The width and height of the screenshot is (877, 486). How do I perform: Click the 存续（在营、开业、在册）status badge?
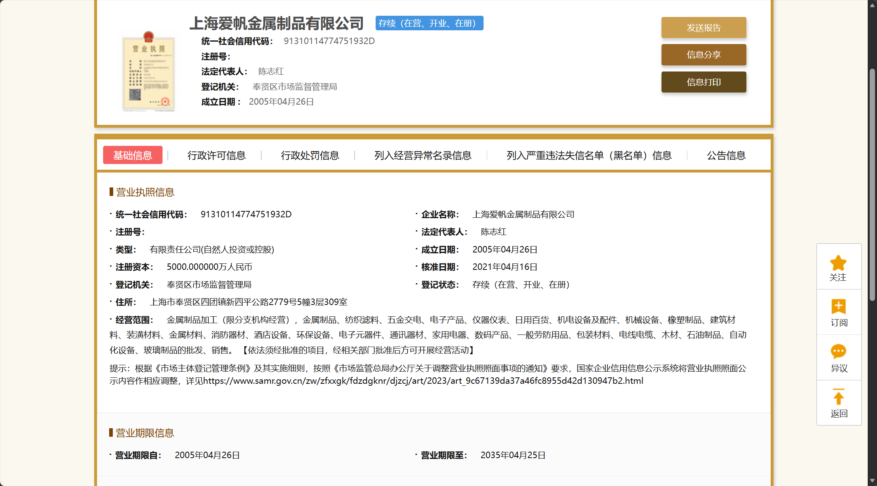(429, 23)
